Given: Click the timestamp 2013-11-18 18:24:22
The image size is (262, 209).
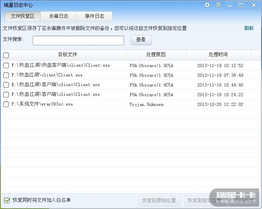Looking at the screenshot, I should pyautogui.click(x=220, y=95).
